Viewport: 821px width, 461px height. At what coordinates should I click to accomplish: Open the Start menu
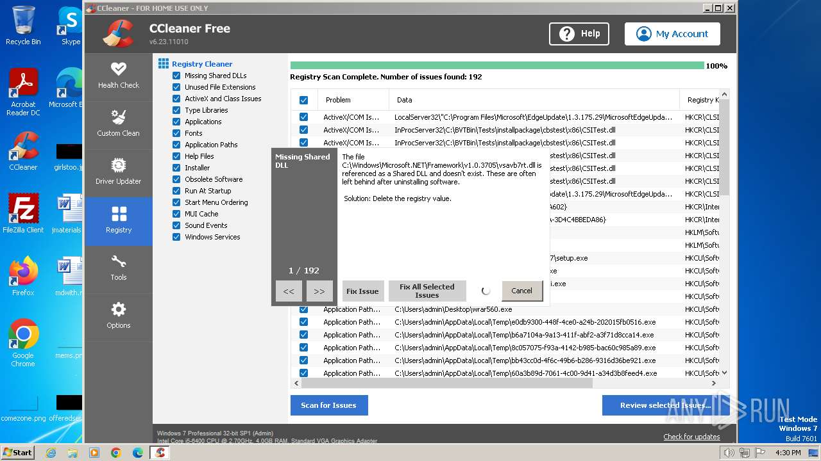coord(17,453)
